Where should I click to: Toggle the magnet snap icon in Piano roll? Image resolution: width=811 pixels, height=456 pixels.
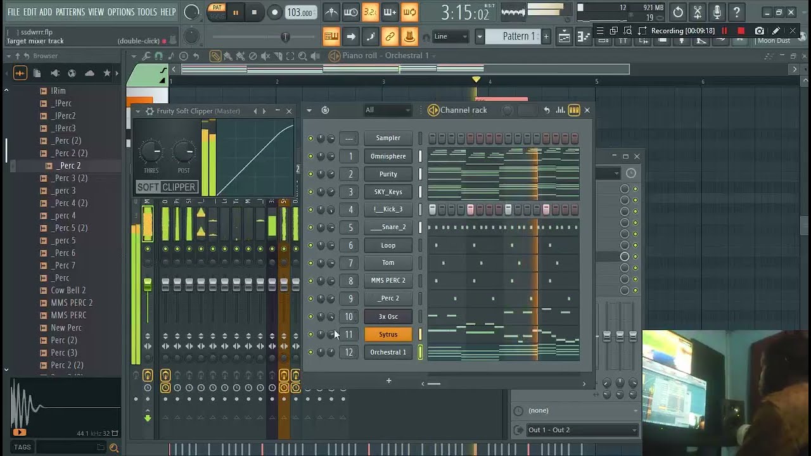158,56
